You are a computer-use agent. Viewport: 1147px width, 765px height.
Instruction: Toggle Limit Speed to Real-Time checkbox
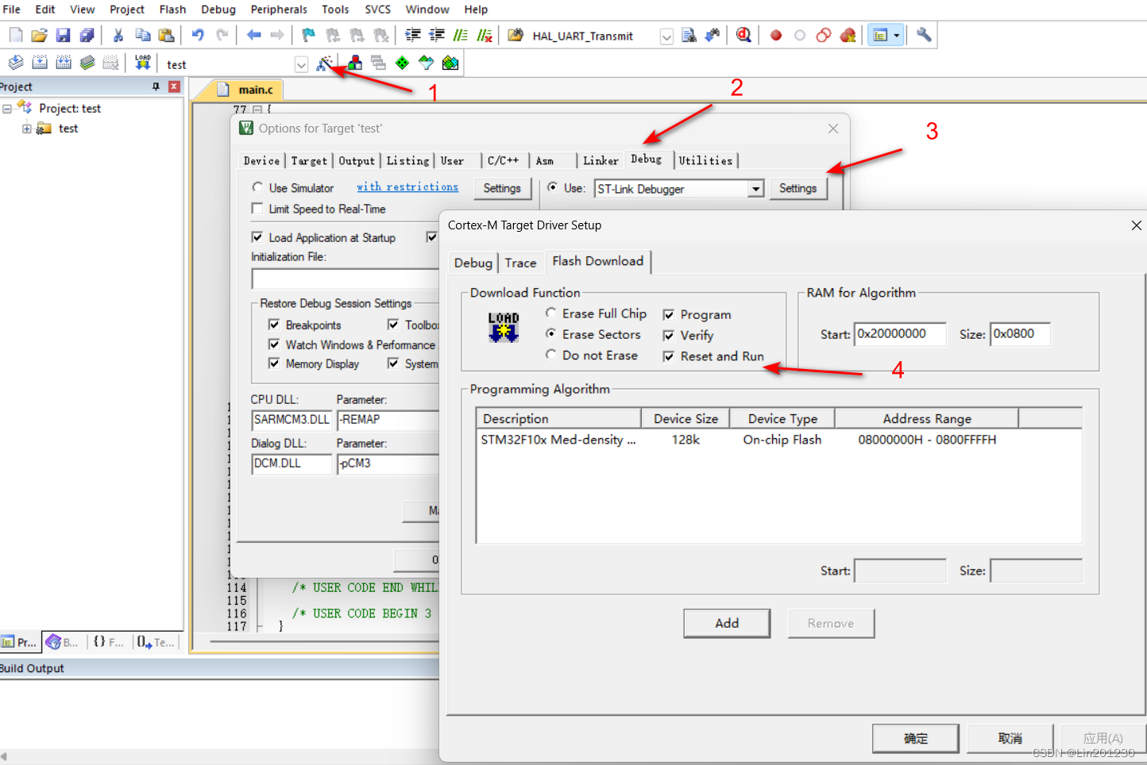click(x=257, y=209)
